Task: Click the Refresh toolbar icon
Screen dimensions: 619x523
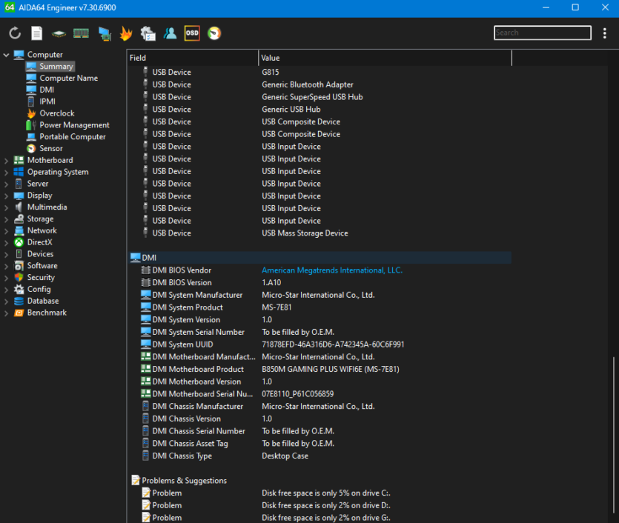Action: coord(15,33)
